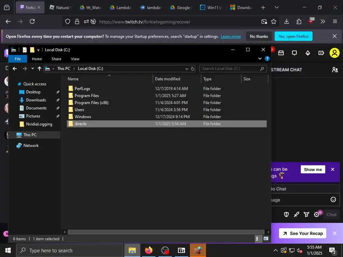The width and height of the screenshot is (343, 257).
Task: Go up one folder level in Explorer
Action: pos(40,69)
